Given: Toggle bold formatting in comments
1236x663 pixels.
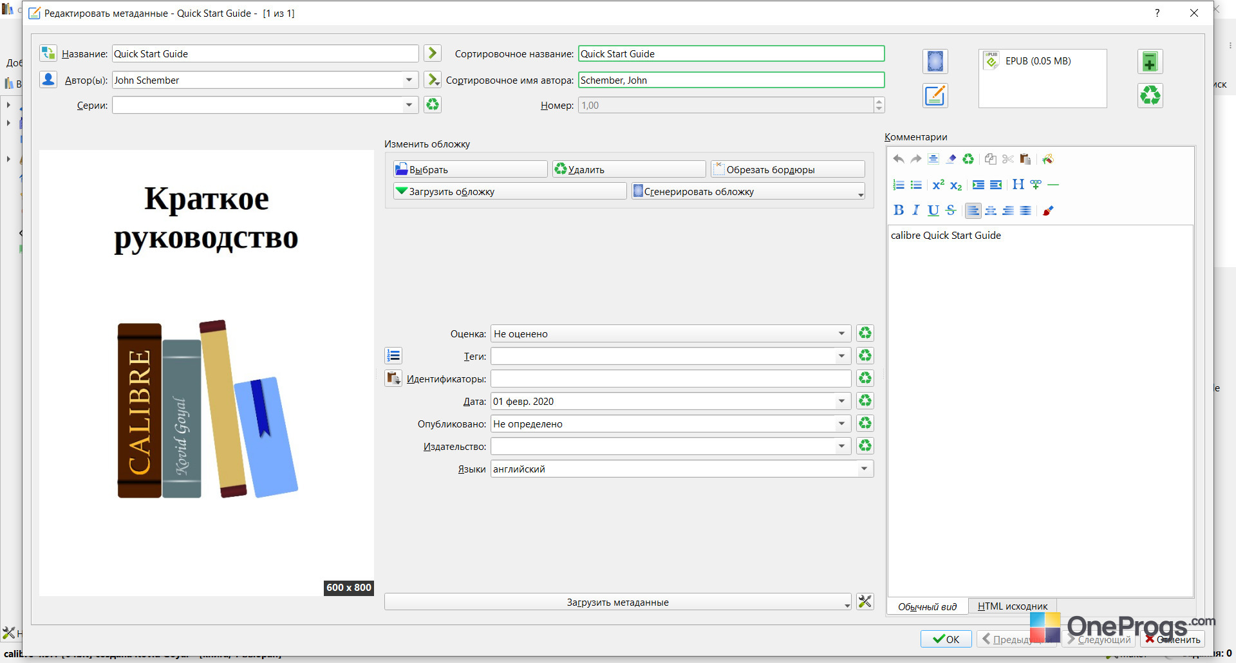Looking at the screenshot, I should point(899,210).
